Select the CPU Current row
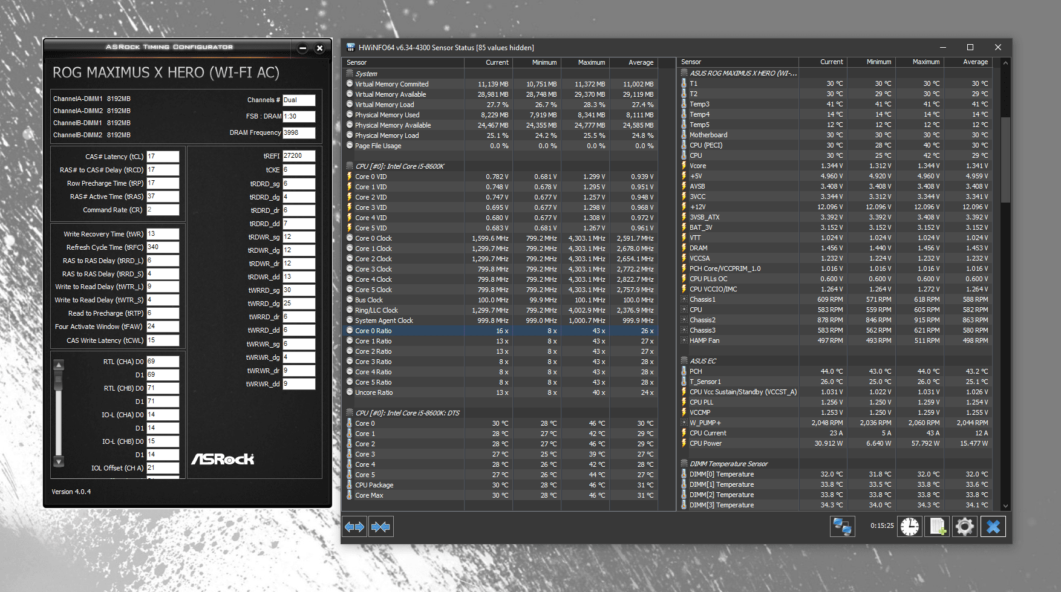 (x=835, y=433)
